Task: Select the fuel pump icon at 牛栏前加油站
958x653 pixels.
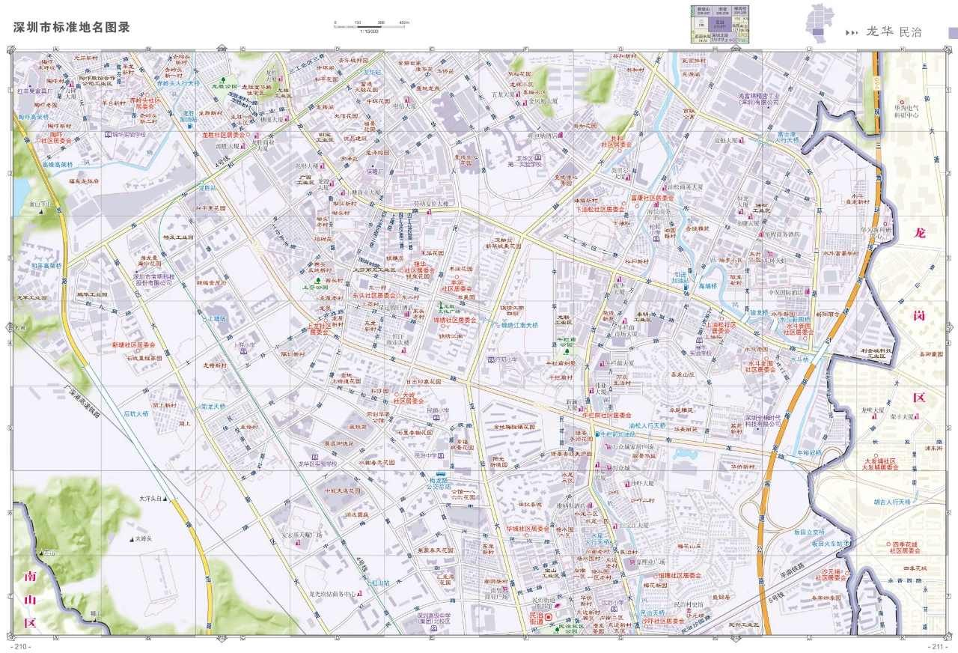Action: coord(598,434)
